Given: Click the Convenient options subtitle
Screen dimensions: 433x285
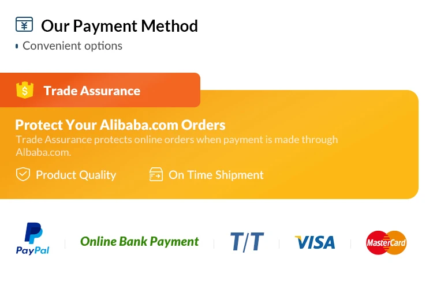Looking at the screenshot, I should tap(72, 46).
